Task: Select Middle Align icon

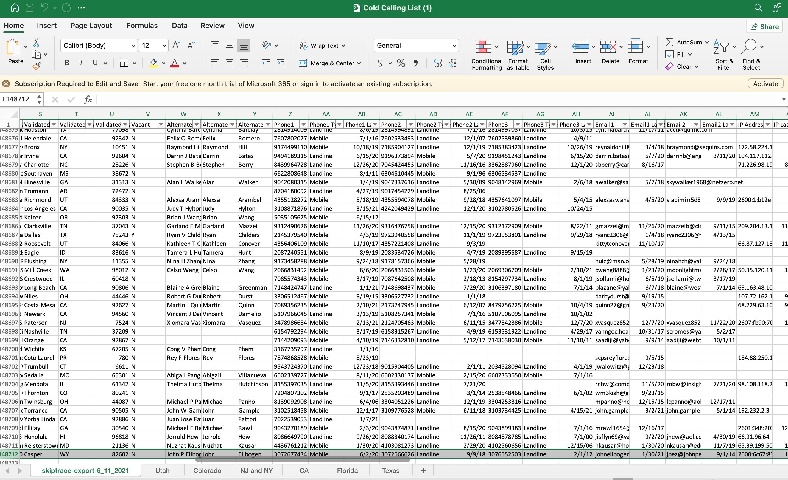Action: coord(229,45)
